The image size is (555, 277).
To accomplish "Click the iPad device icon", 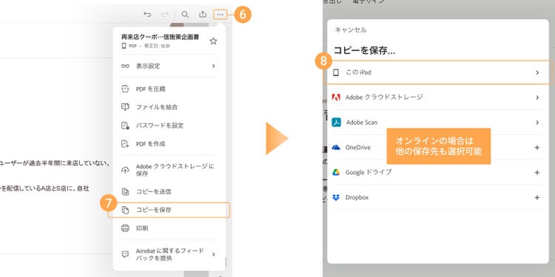I will pos(336,72).
